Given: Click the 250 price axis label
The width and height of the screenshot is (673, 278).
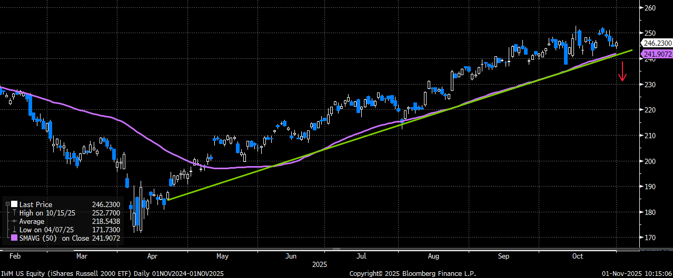Looking at the screenshot, I should [x=649, y=33].
